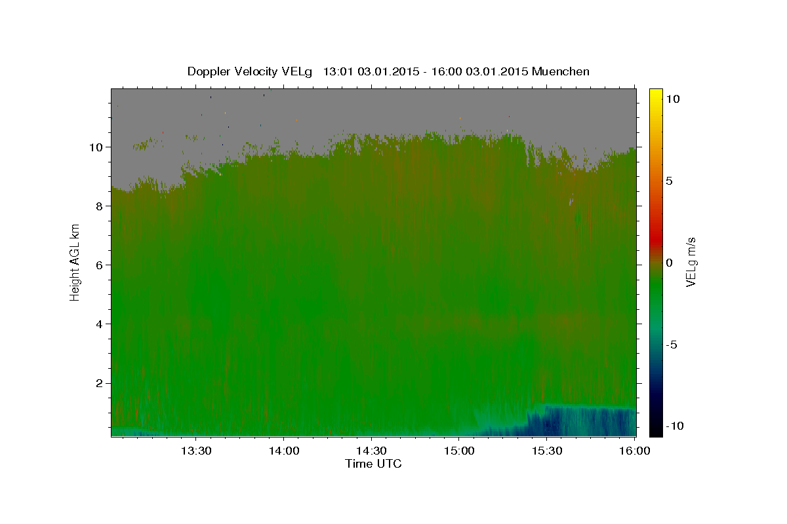The width and height of the screenshot is (787, 524).
Task: Click the 'Time UTC' axis label
Action: pyautogui.click(x=373, y=464)
